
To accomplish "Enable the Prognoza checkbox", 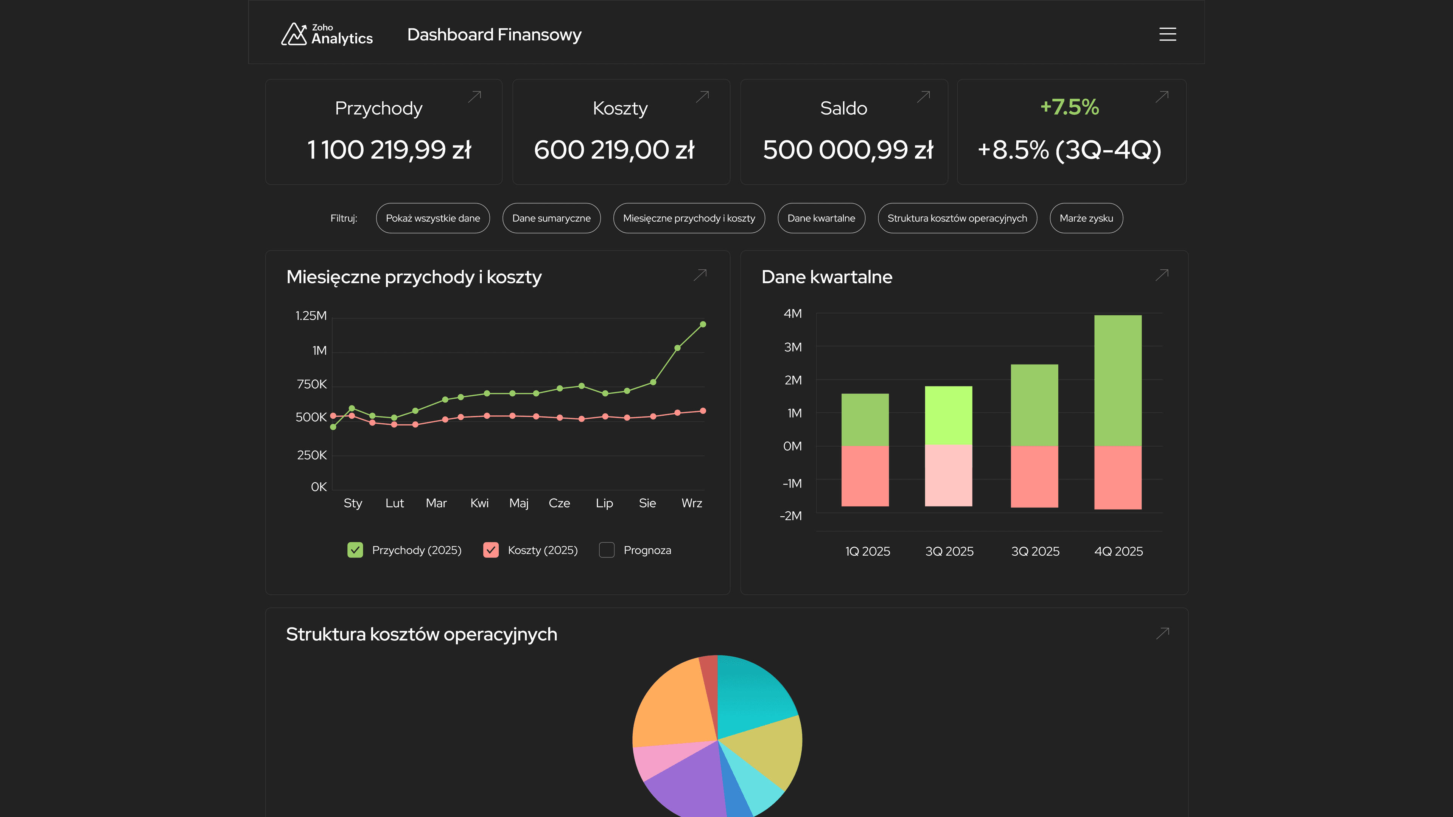I will coord(606,550).
